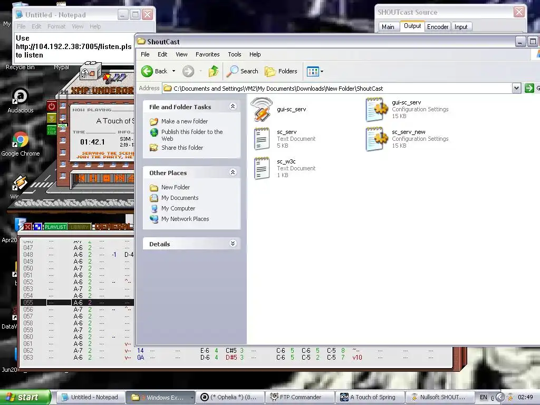This screenshot has height=405, width=540.
Task: Open File menu in Notepad window
Action: 21,26
